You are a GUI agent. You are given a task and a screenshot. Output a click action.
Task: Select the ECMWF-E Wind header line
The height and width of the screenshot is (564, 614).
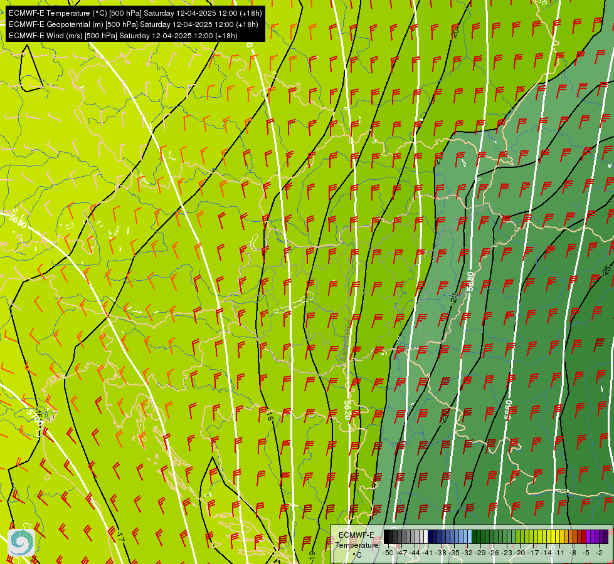123,36
